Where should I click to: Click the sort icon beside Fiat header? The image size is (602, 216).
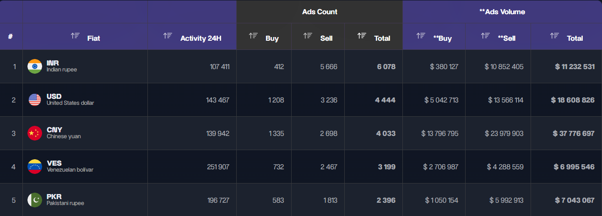pyautogui.click(x=75, y=36)
